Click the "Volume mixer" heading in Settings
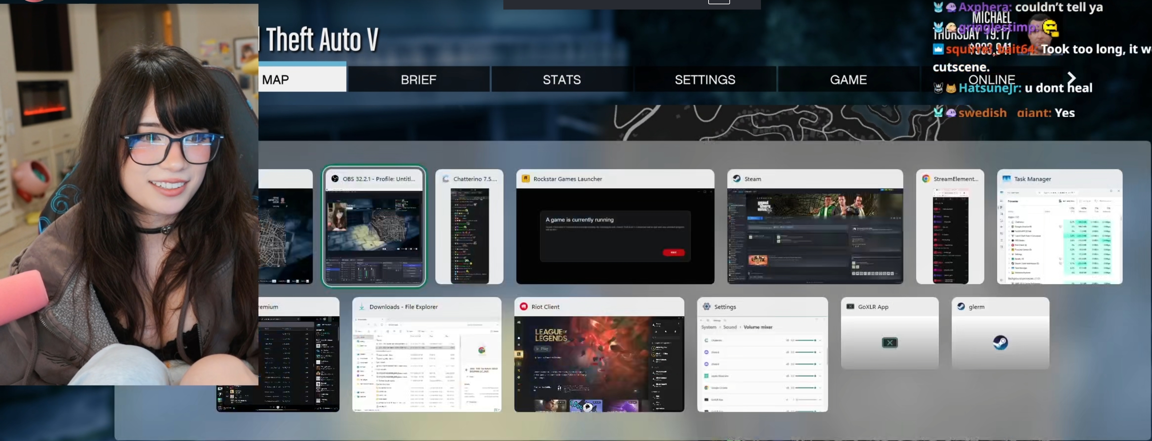Image resolution: width=1152 pixels, height=441 pixels. pos(758,327)
